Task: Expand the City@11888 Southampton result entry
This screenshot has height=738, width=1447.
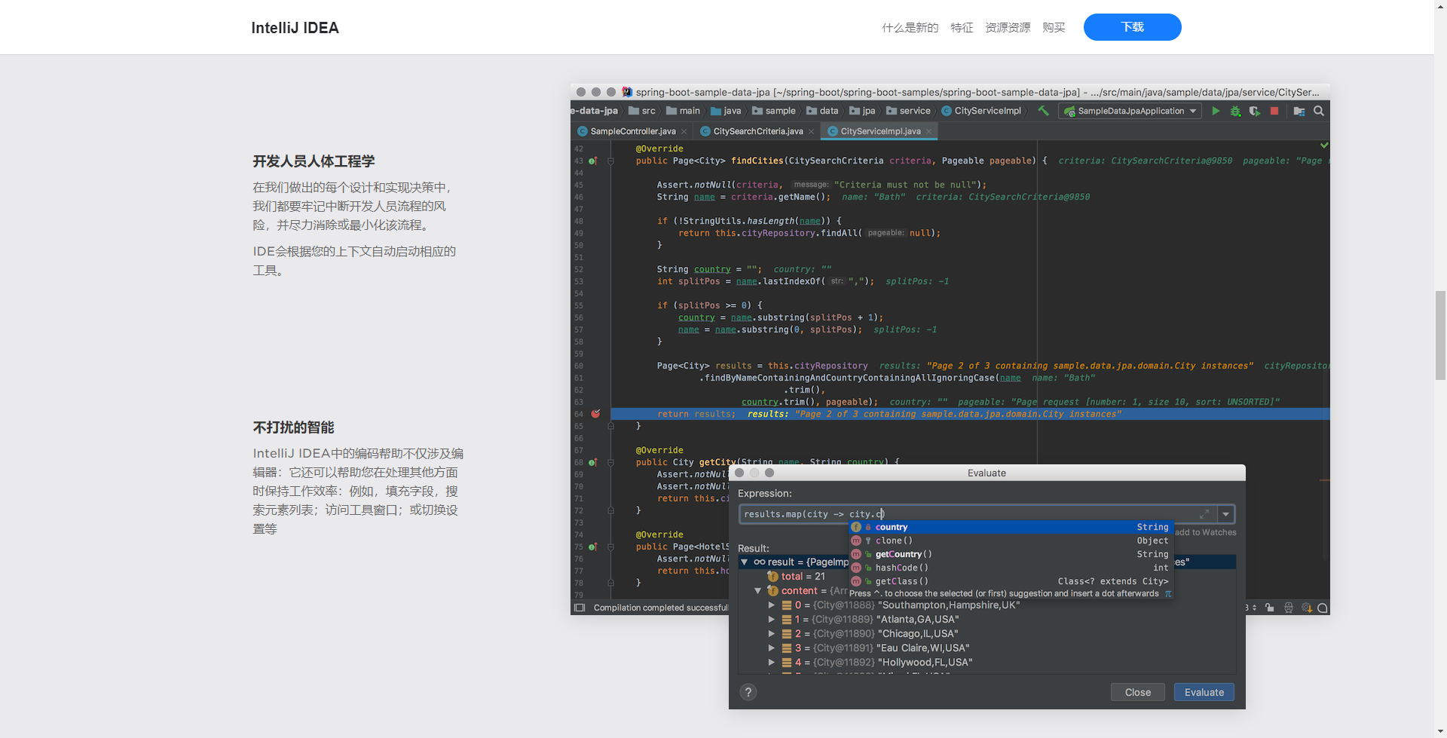Action: [772, 605]
